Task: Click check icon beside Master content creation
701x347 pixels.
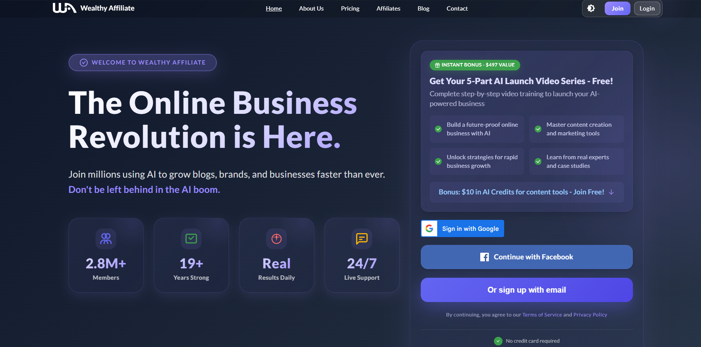Action: 538,129
